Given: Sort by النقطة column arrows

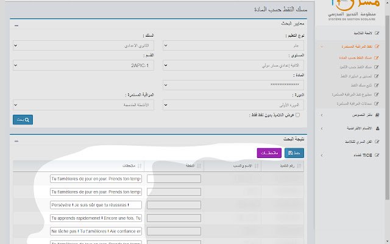Looking at the screenshot, I should pyautogui.click(x=199, y=166).
